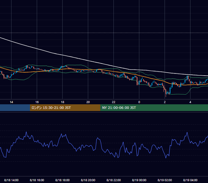This screenshot has width=208, height=183.
Task: Click hour label 4 on price axis
Action: tap(190, 102)
